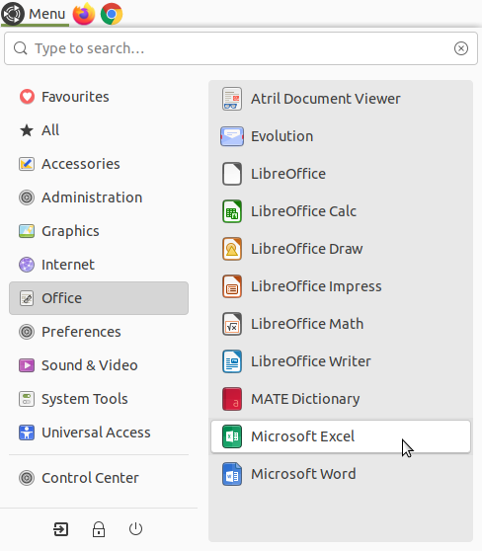Select the System Tools category
The width and height of the screenshot is (482, 551).
coord(99,399)
